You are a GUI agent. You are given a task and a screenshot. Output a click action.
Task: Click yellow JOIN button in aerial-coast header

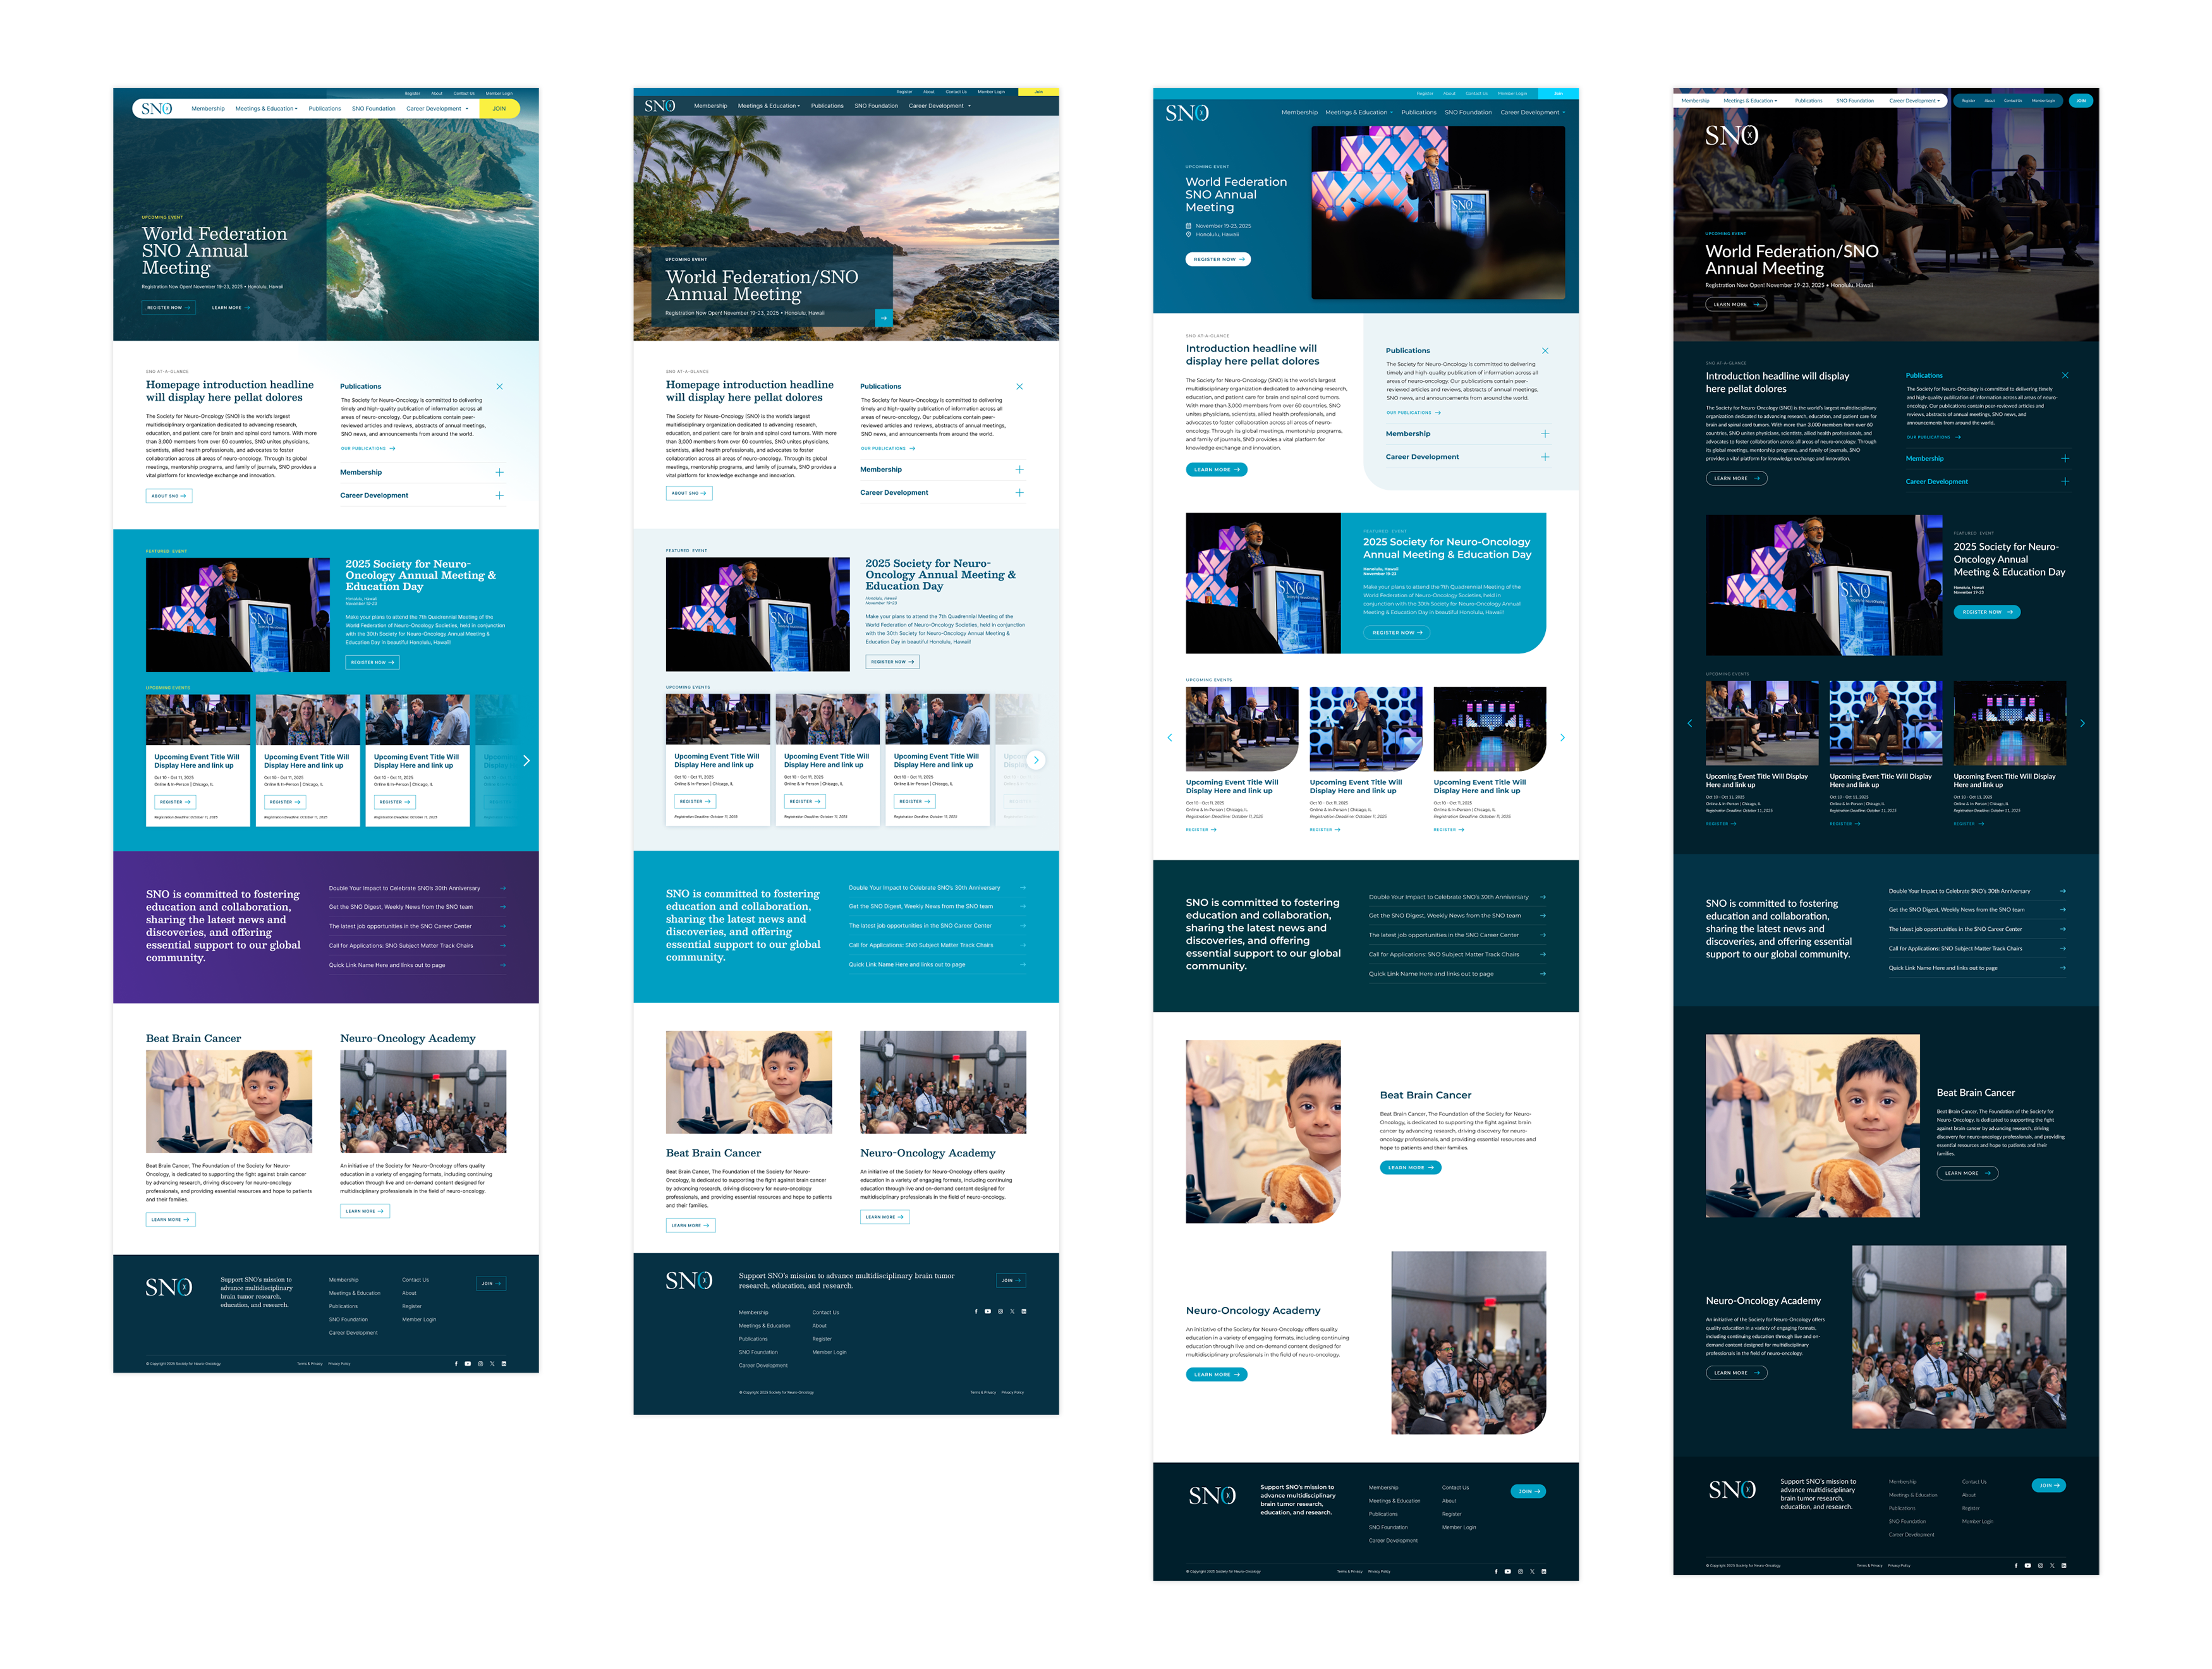tap(499, 108)
